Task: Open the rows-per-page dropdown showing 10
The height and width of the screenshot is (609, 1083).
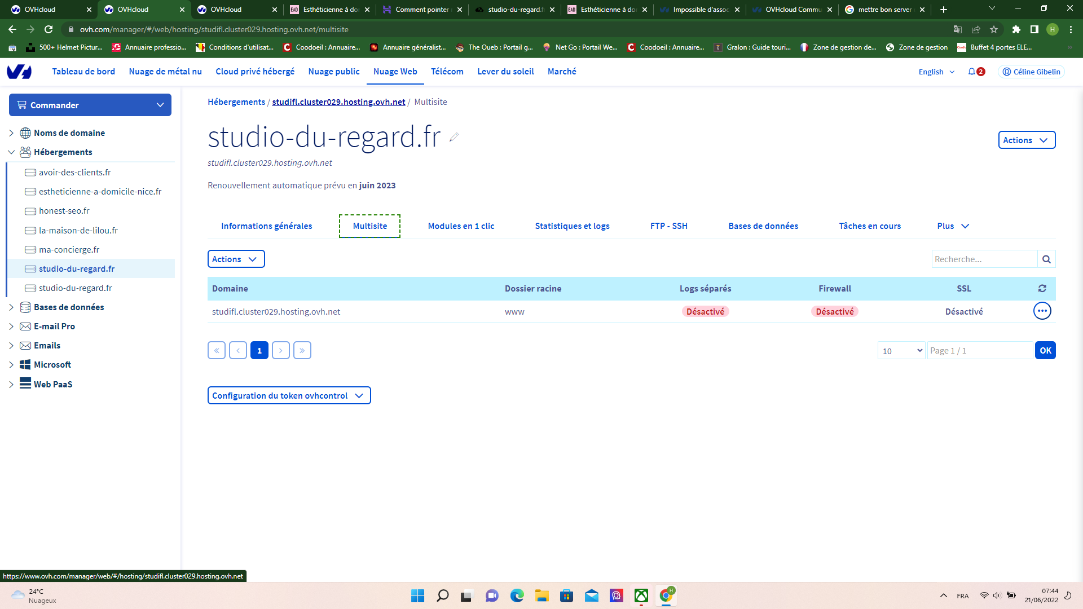Action: coord(901,350)
